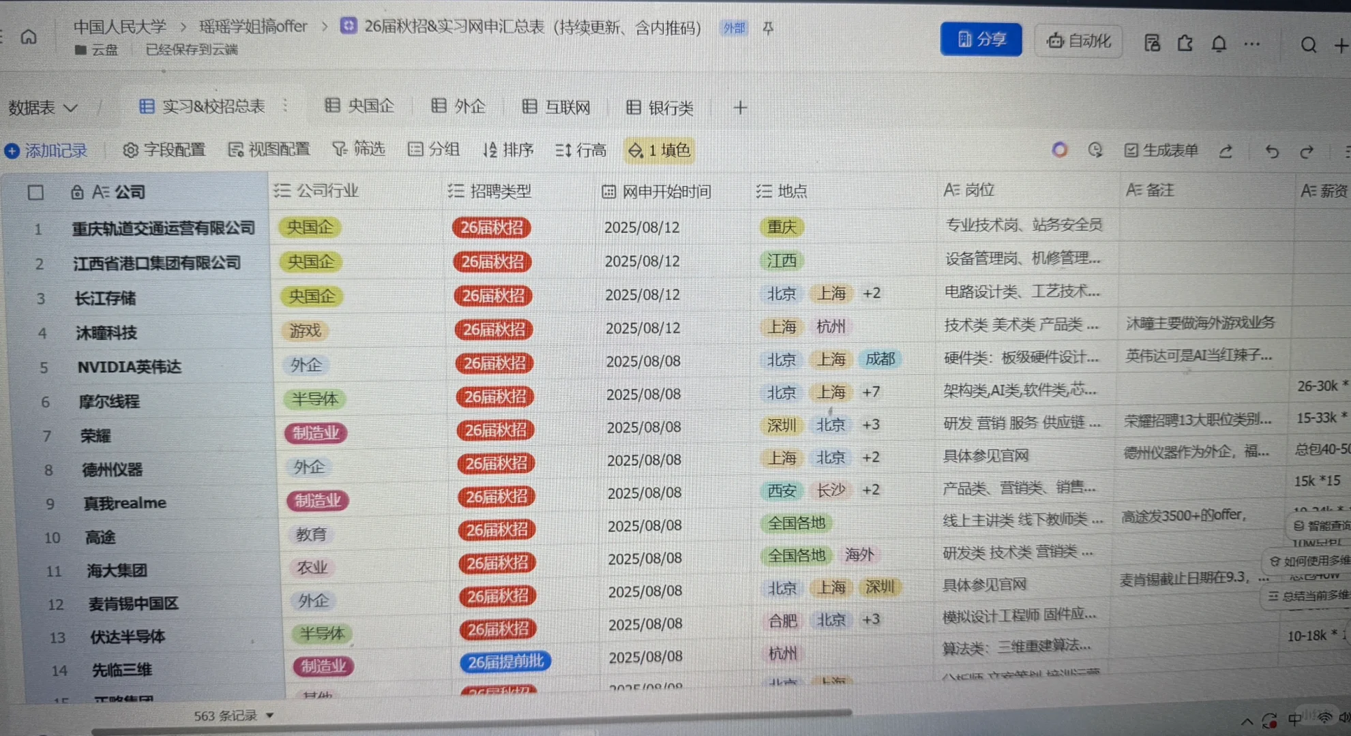Undo the last action
The width and height of the screenshot is (1351, 736).
[x=1272, y=151]
